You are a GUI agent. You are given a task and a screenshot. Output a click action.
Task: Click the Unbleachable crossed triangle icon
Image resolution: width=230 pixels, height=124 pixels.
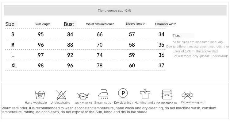(x=60, y=95)
